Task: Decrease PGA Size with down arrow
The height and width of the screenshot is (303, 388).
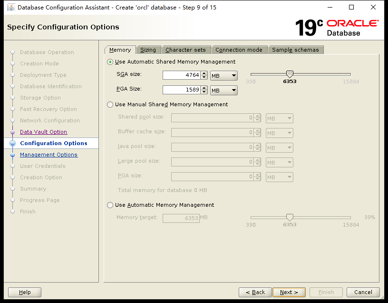Action: coord(204,92)
